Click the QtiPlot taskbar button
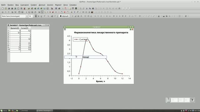This screenshot has height=112, width=200. point(44,111)
